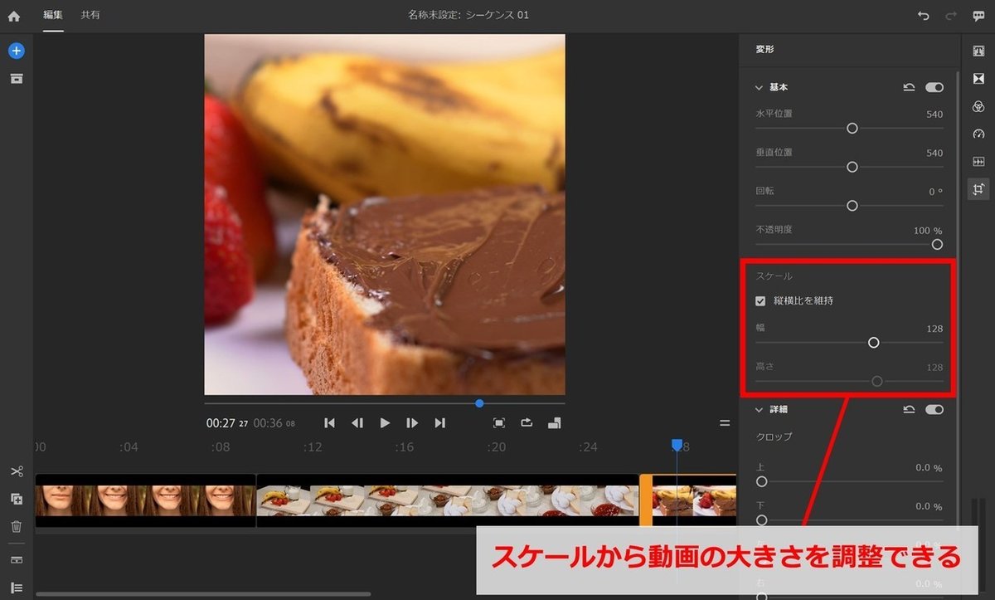
Task: Open the timeline options menu
Action: [x=723, y=422]
